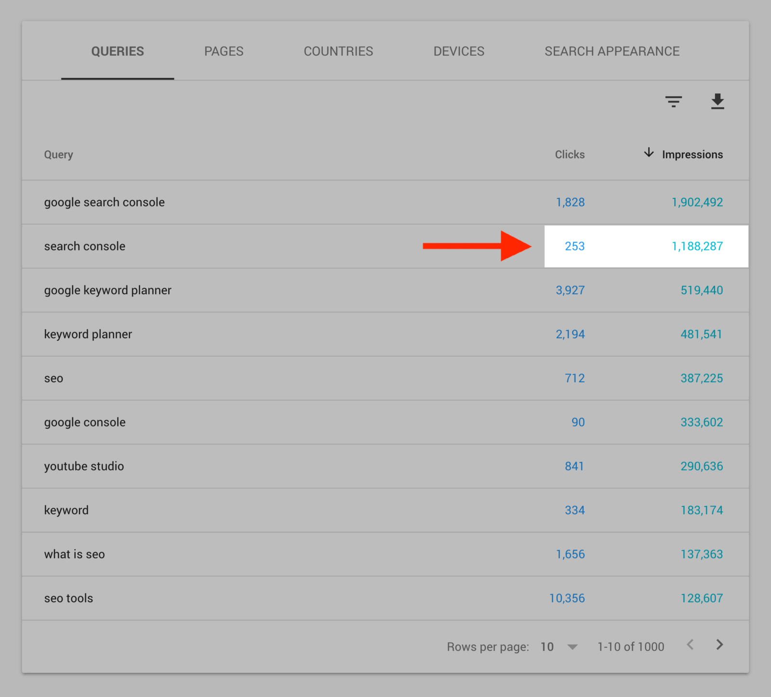The height and width of the screenshot is (697, 771).
Task: Select the 'what is seo' query
Action: point(74,554)
